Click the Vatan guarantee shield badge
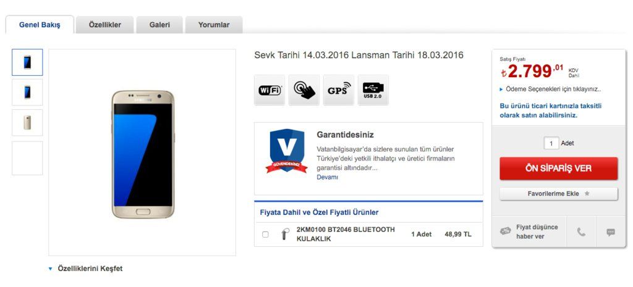Screen dimensions: 633x287 click(287, 151)
